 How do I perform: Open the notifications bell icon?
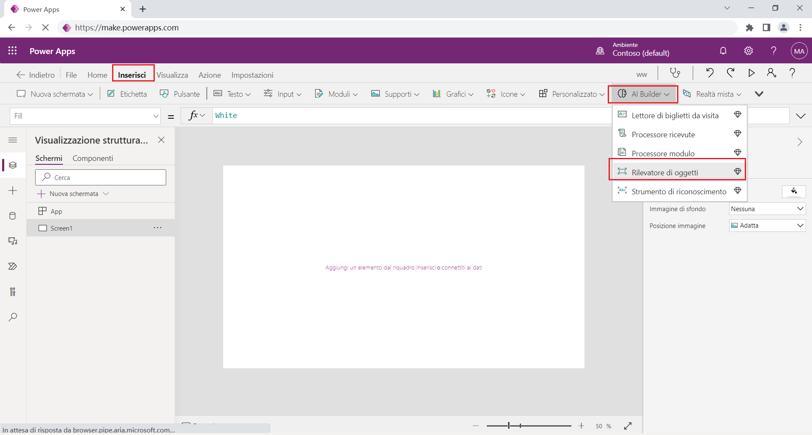tap(723, 51)
